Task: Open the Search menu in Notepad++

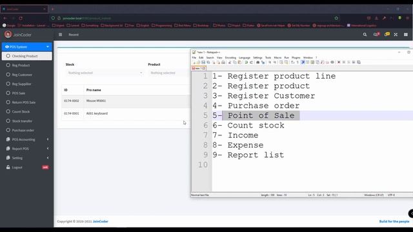Action: click(210, 57)
